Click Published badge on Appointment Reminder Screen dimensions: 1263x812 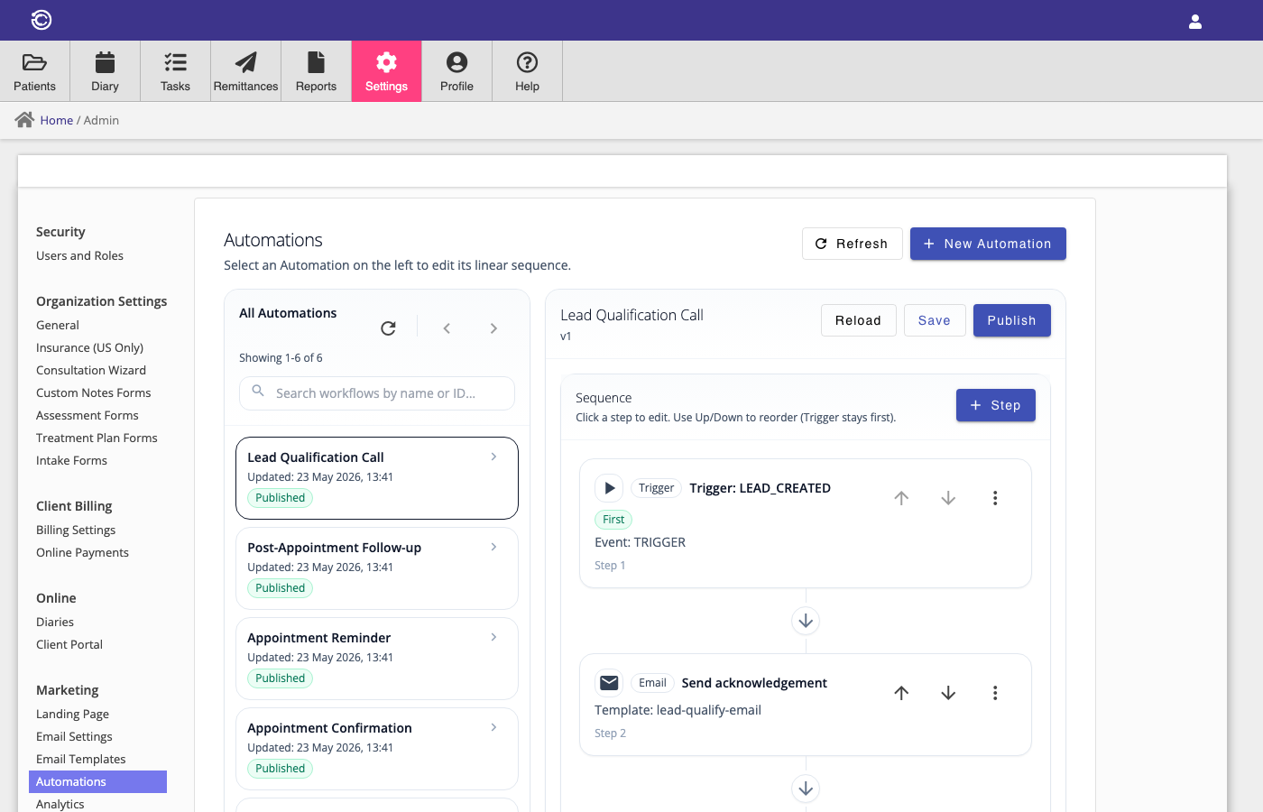coord(281,678)
